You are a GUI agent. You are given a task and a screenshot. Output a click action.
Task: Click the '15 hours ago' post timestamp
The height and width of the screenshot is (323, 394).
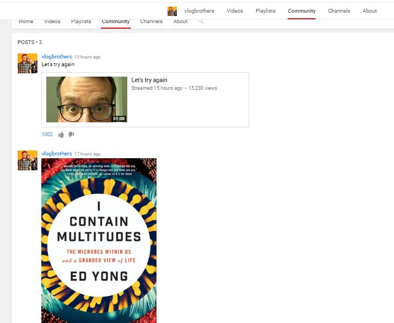click(x=88, y=57)
